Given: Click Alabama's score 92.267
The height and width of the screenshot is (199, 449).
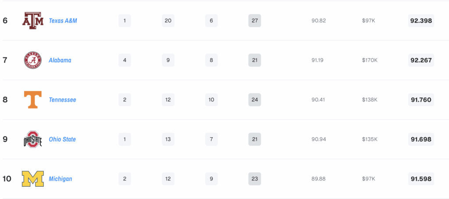Looking at the screenshot, I should [421, 60].
